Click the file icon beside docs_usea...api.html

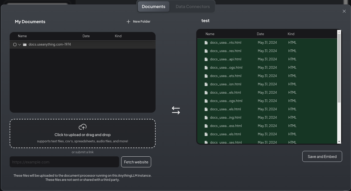(x=206, y=59)
